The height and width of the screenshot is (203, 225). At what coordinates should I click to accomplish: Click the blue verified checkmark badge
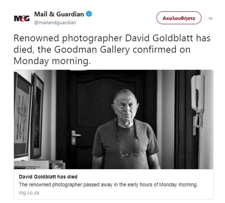(89, 14)
